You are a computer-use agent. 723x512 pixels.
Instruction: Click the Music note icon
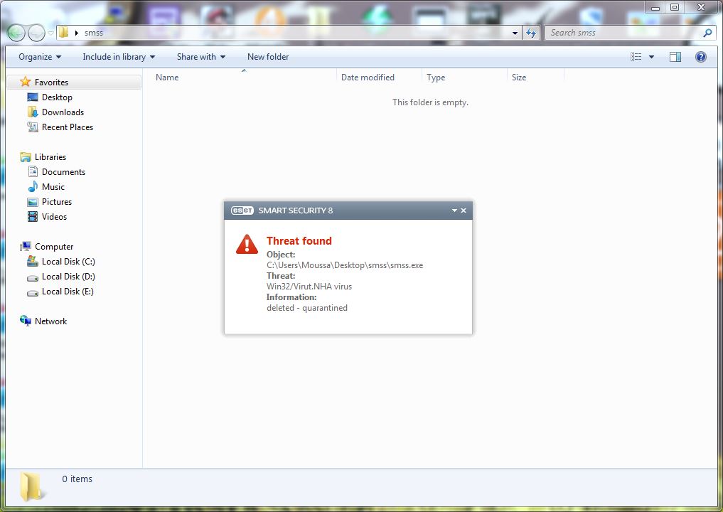pyautogui.click(x=33, y=186)
